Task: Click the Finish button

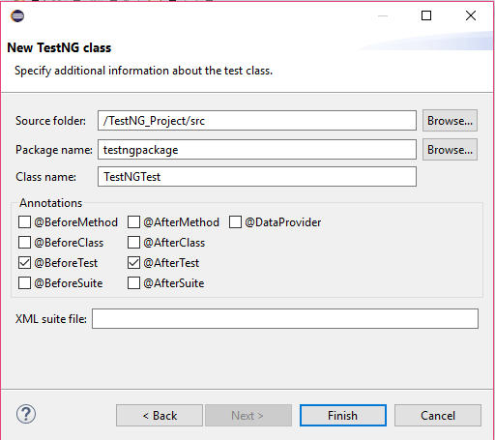Action: click(343, 416)
